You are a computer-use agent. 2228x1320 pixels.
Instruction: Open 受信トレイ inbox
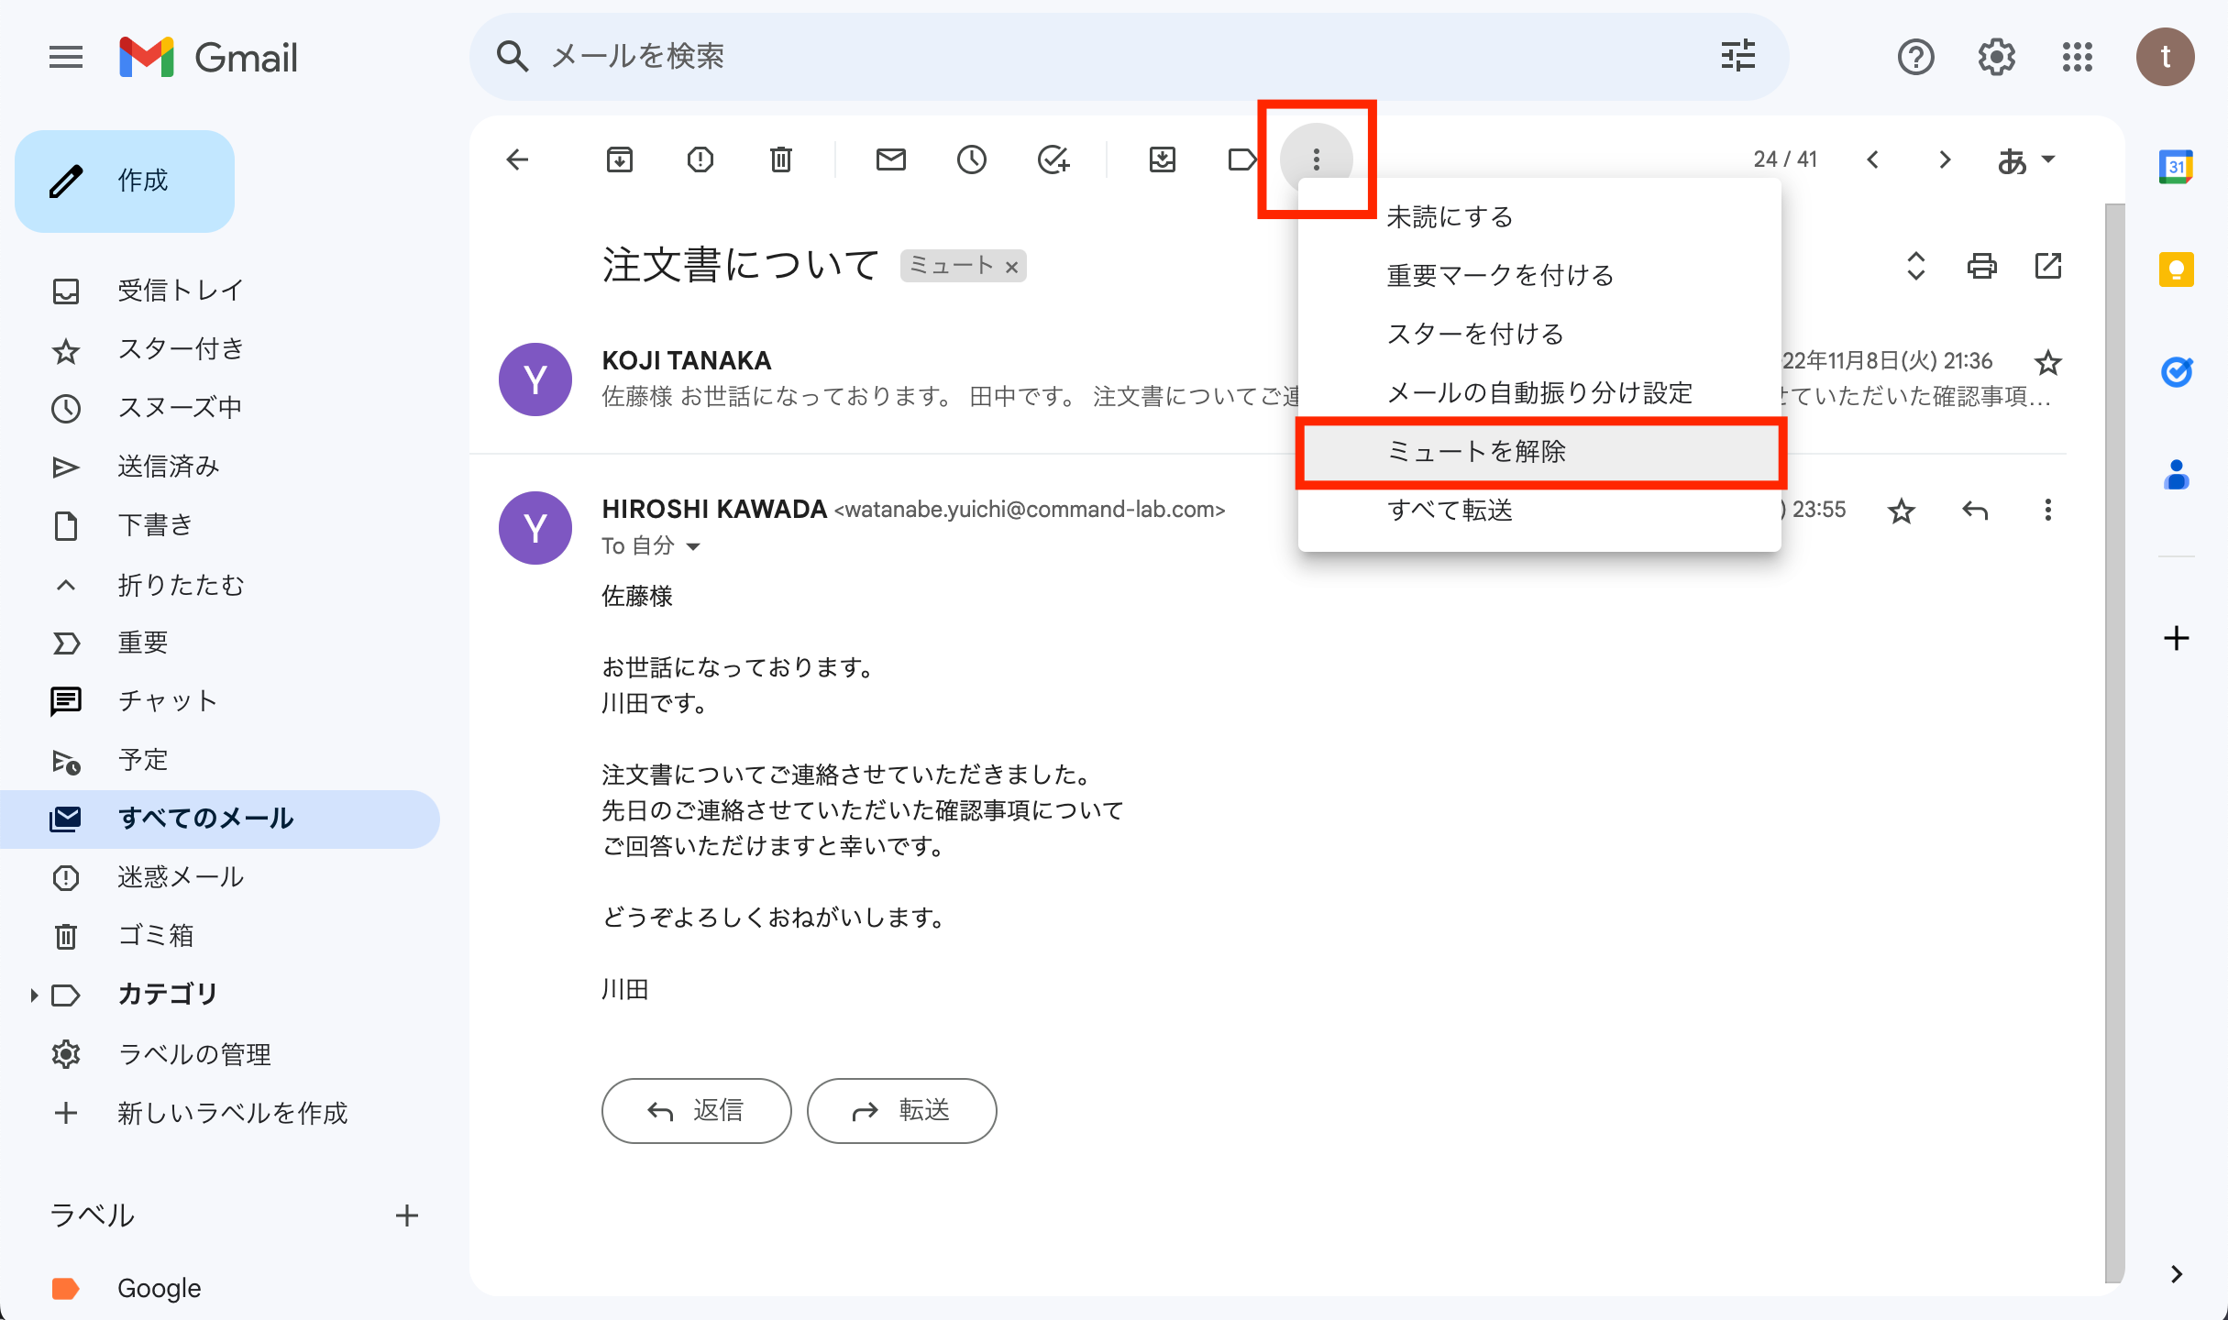point(220,291)
